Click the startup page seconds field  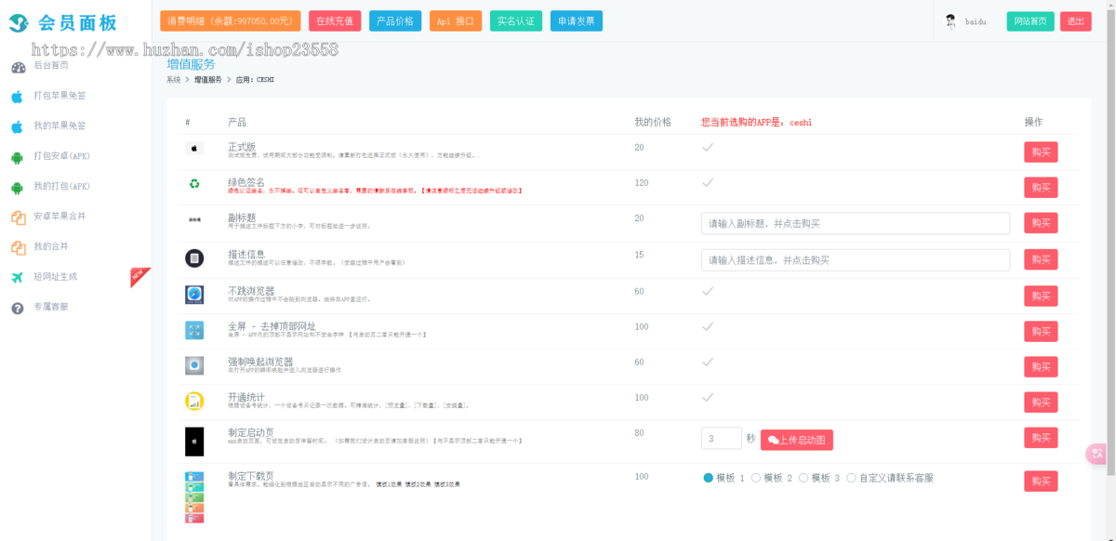(721, 439)
